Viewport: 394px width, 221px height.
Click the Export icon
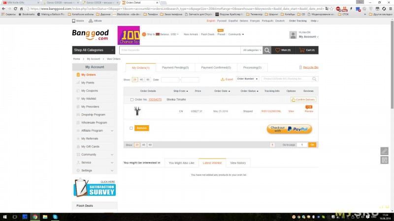[x=223, y=79]
